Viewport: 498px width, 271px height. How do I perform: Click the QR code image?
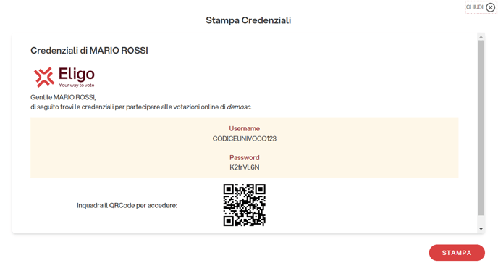tap(244, 205)
